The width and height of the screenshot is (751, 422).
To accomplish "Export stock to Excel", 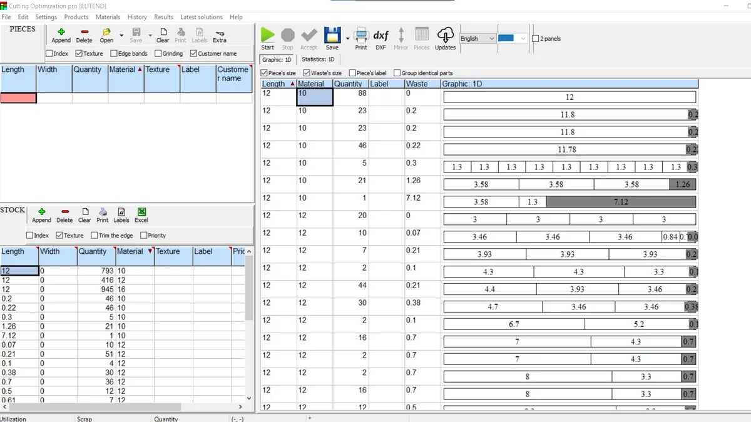I will 141,215.
